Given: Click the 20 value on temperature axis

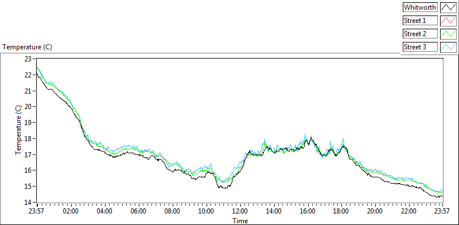Looking at the screenshot, I should click(x=28, y=107).
